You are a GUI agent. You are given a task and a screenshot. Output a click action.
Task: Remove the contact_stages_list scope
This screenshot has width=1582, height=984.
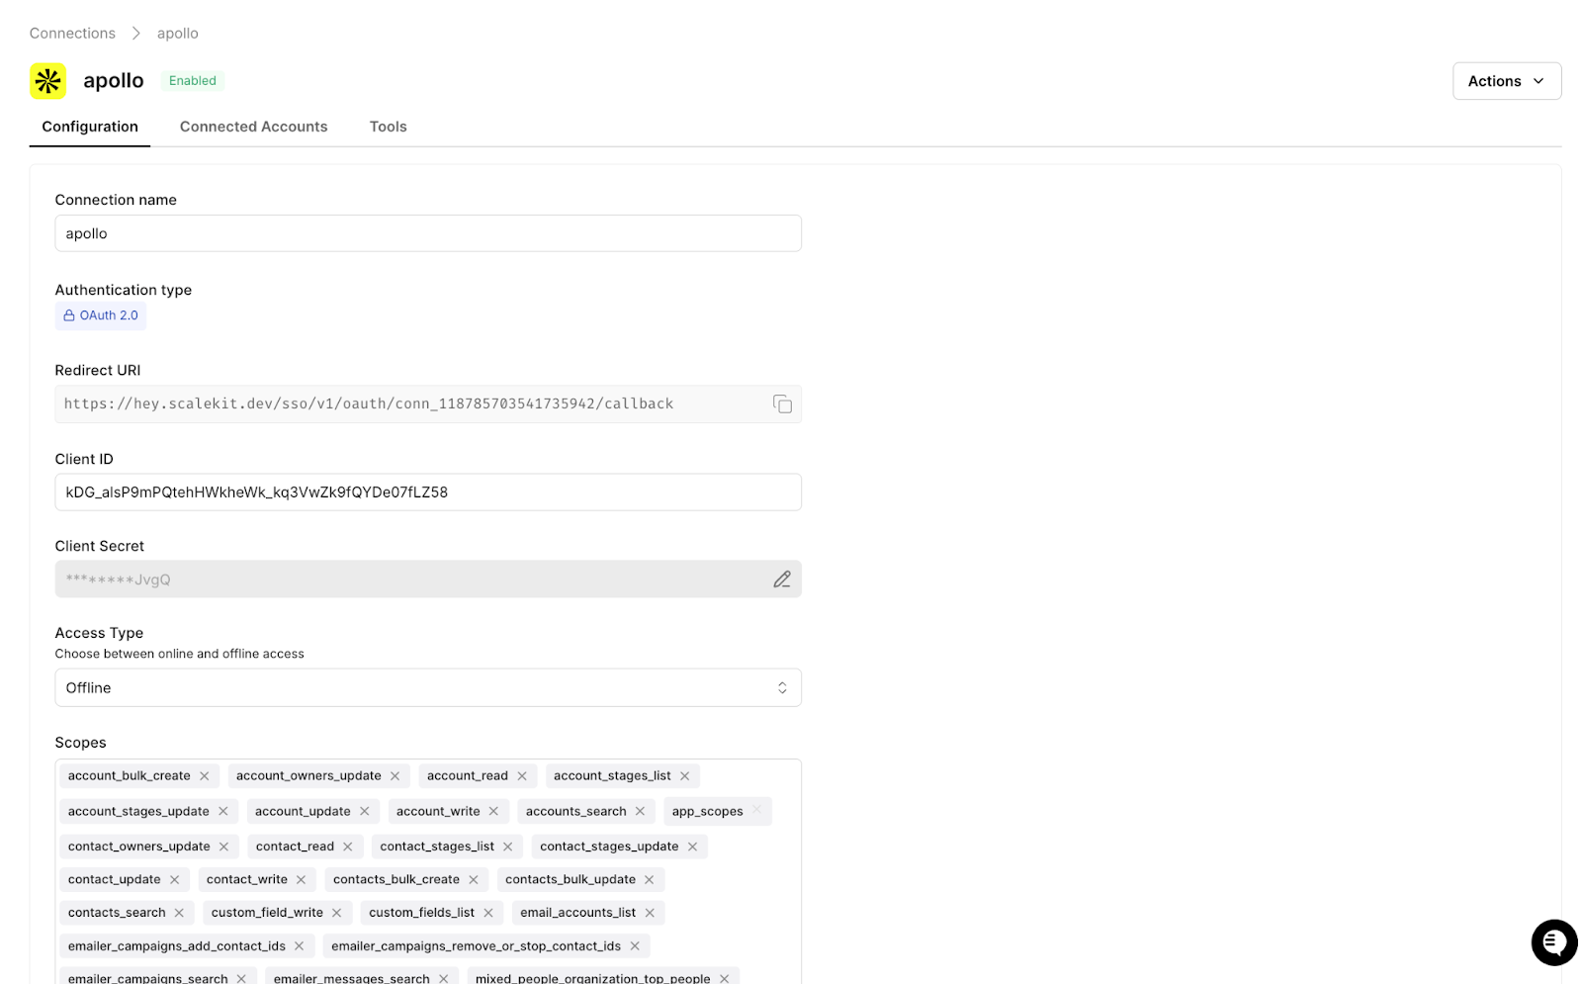click(508, 847)
